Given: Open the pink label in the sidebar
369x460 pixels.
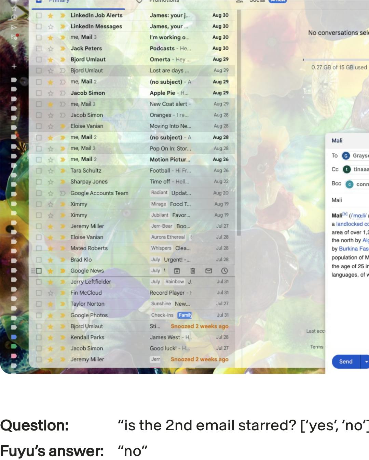Looking at the screenshot, I should pyautogui.click(x=14, y=356).
